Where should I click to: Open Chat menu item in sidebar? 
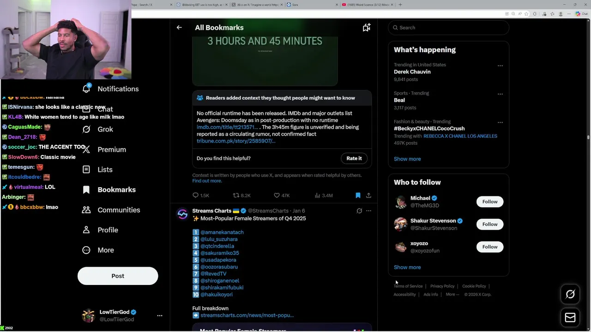pos(105,109)
